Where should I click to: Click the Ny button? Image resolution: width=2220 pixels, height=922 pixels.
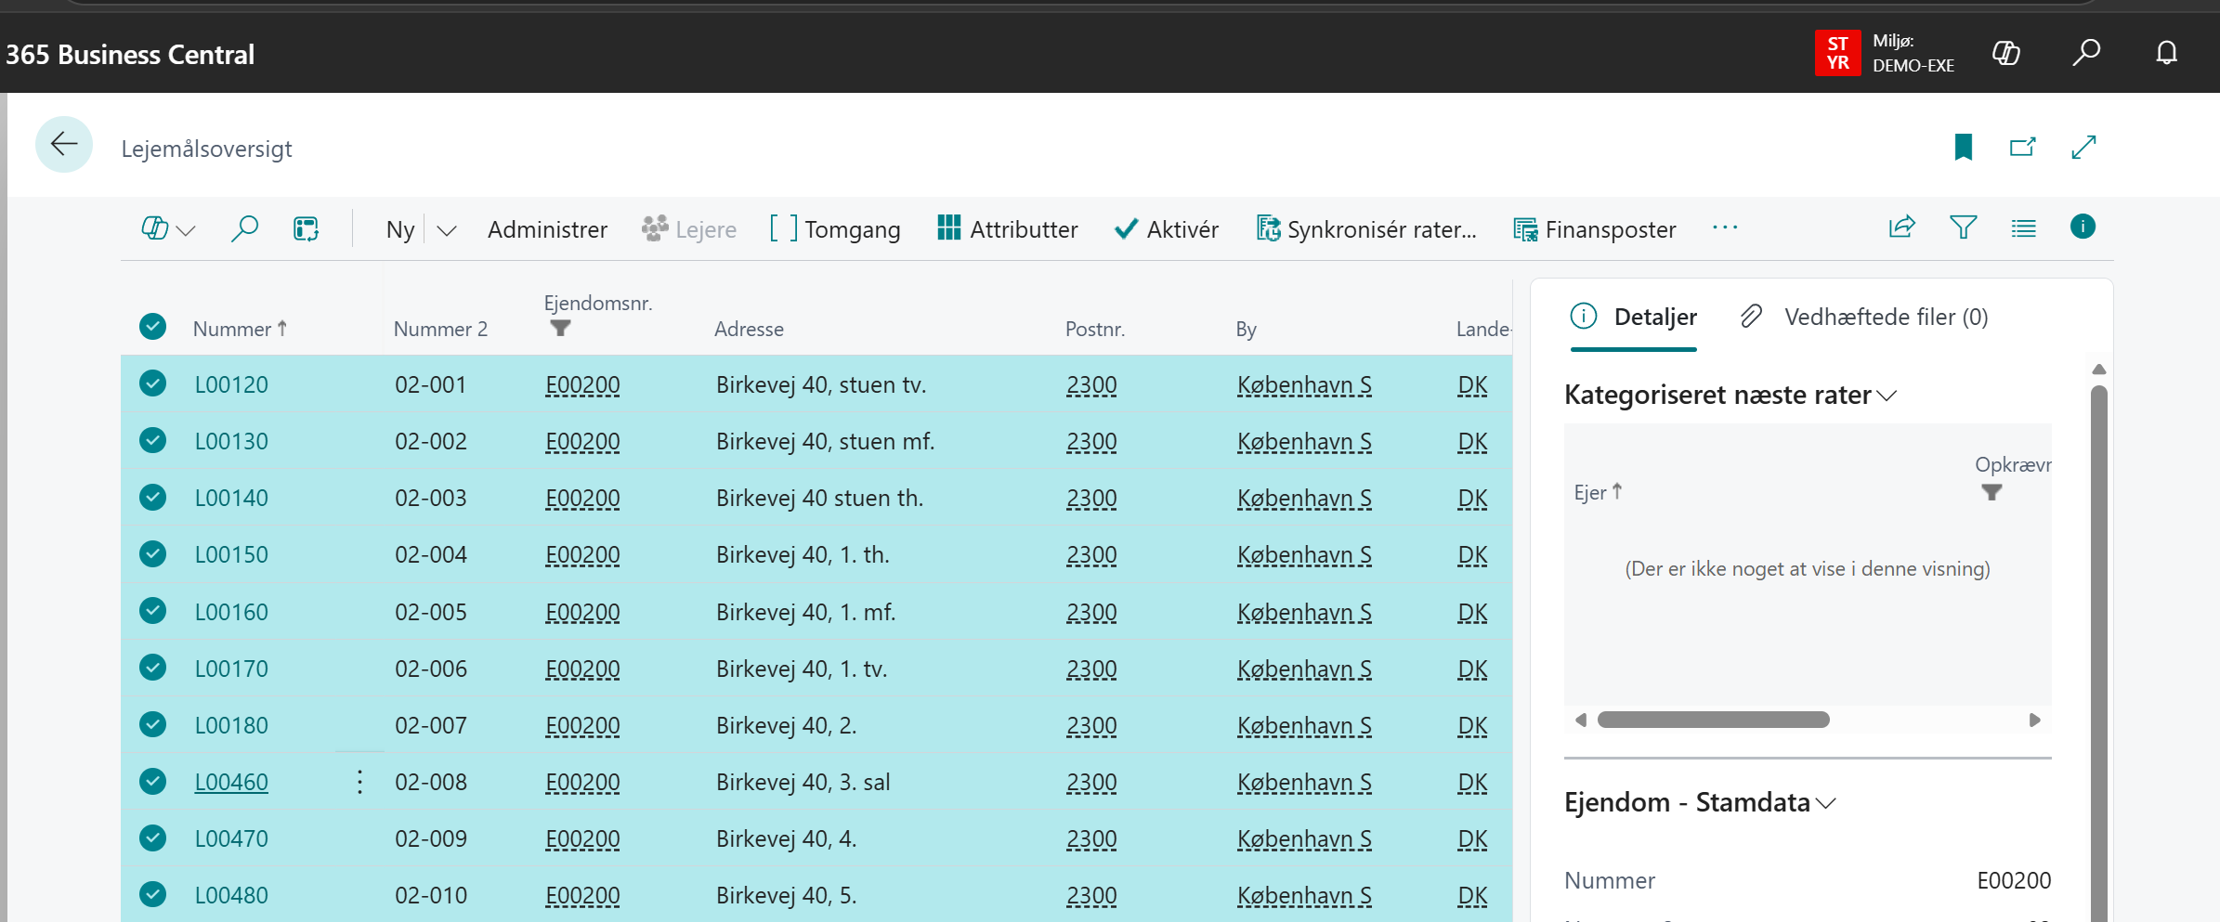400,229
